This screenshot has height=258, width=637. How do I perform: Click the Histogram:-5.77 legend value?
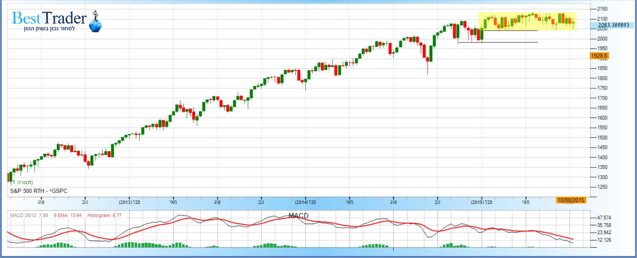tap(104, 215)
